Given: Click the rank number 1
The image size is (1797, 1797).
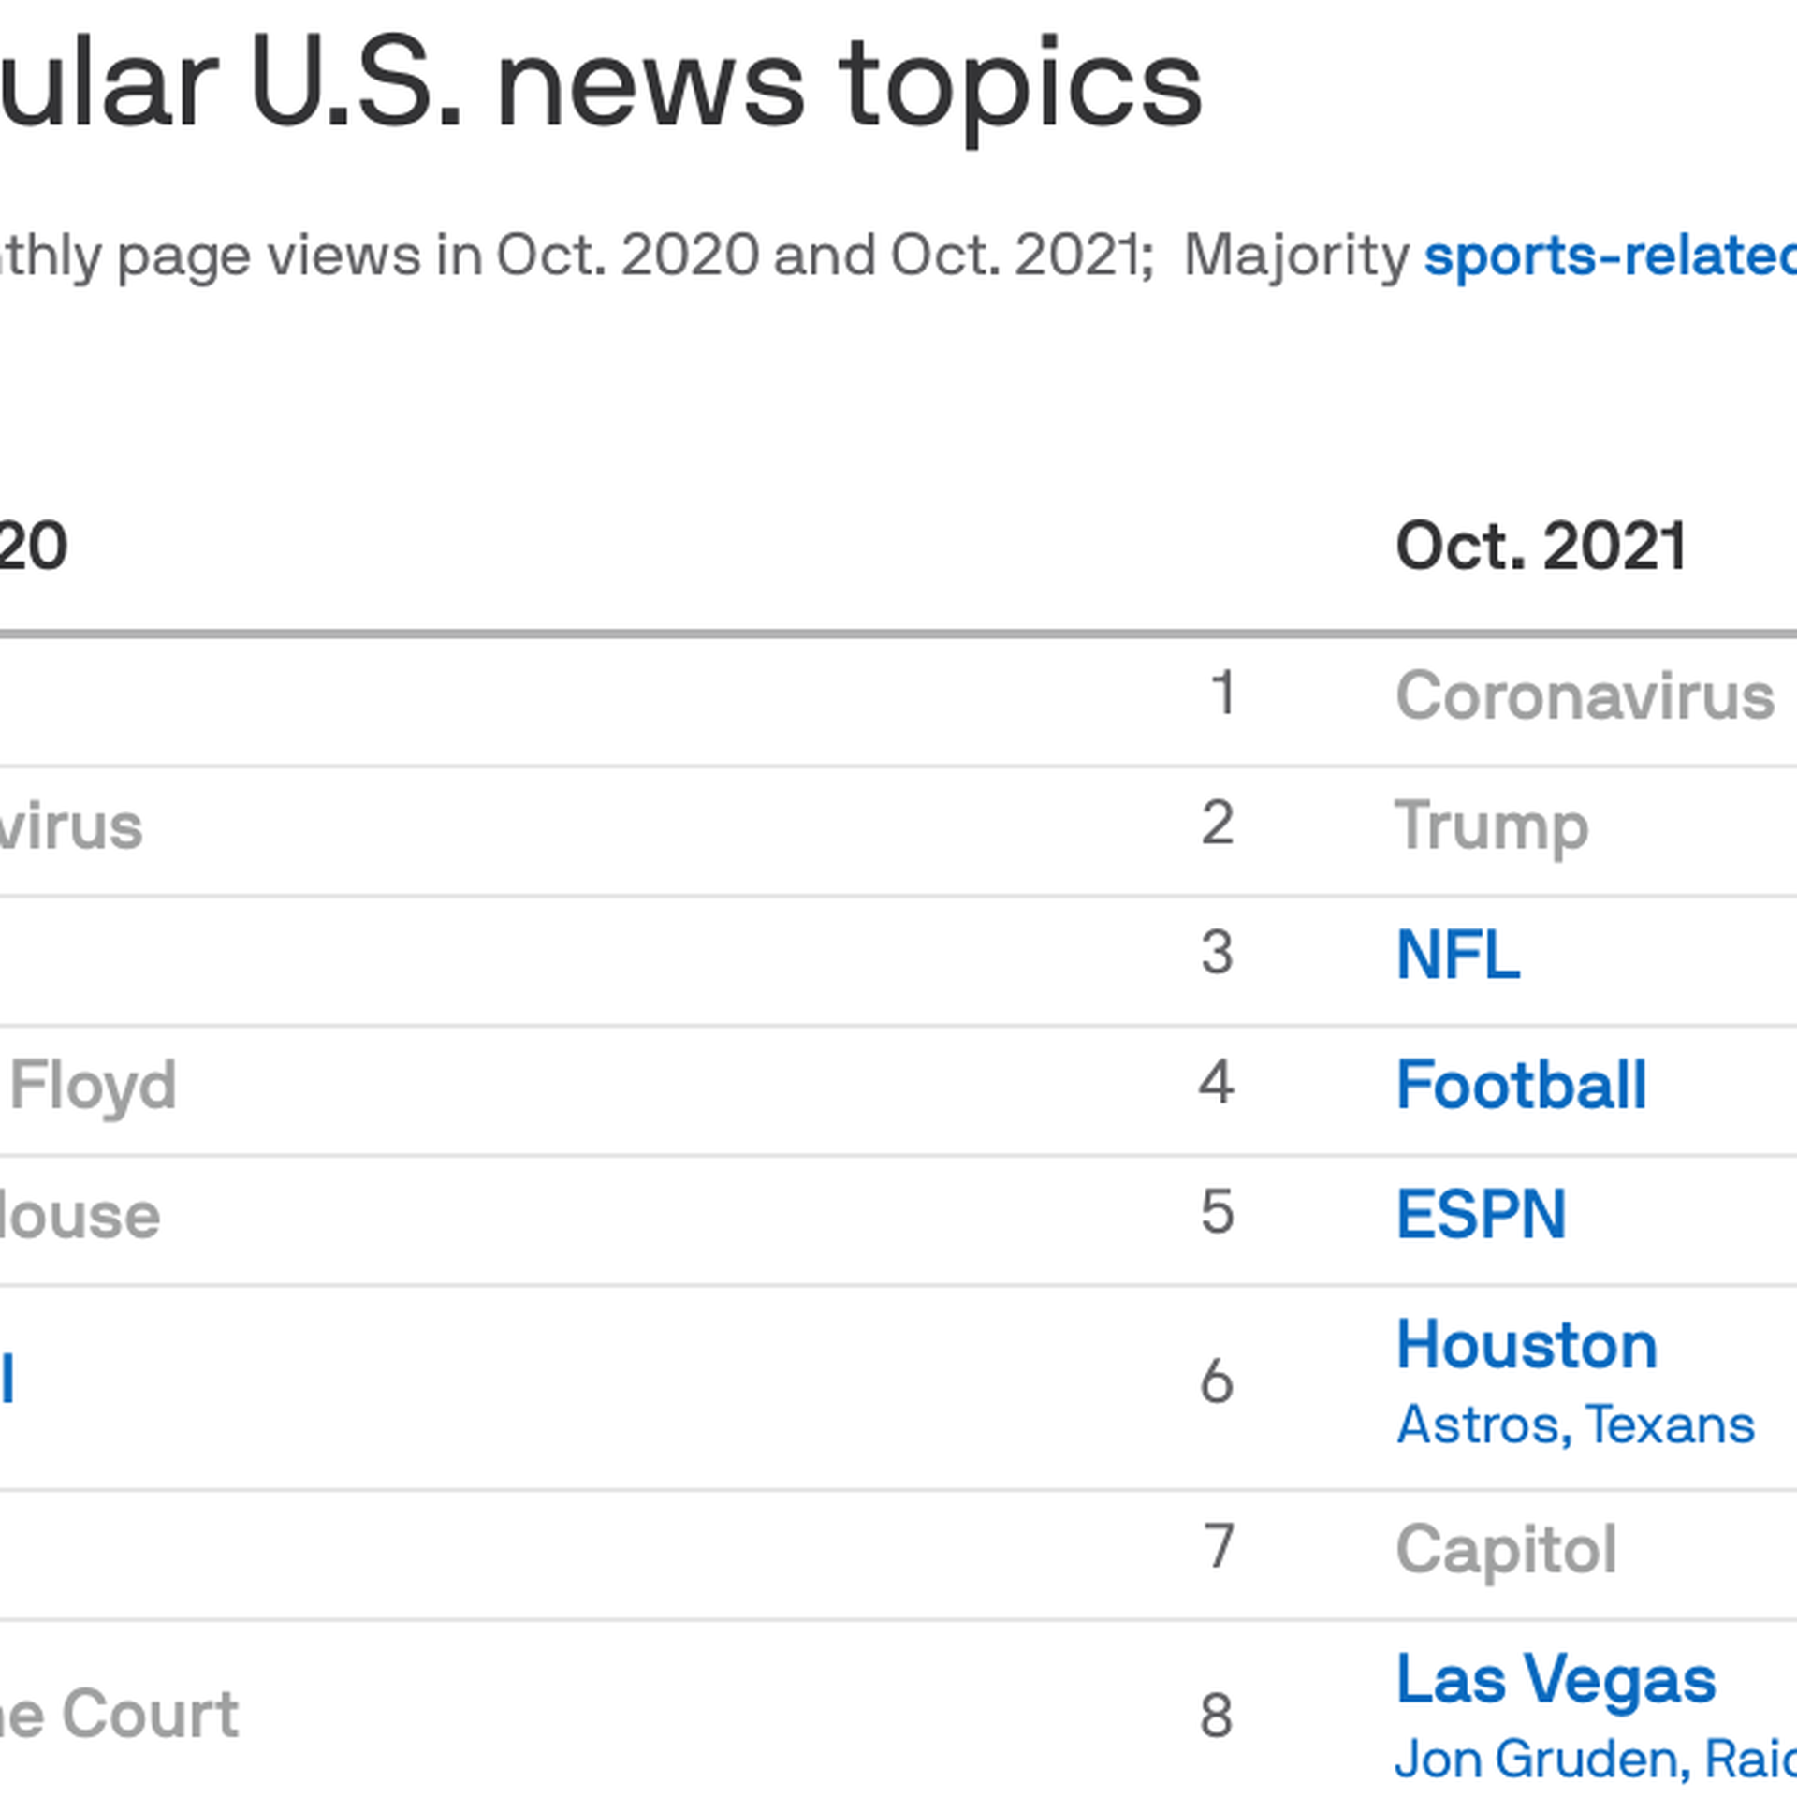Looking at the screenshot, I should click(x=1222, y=694).
